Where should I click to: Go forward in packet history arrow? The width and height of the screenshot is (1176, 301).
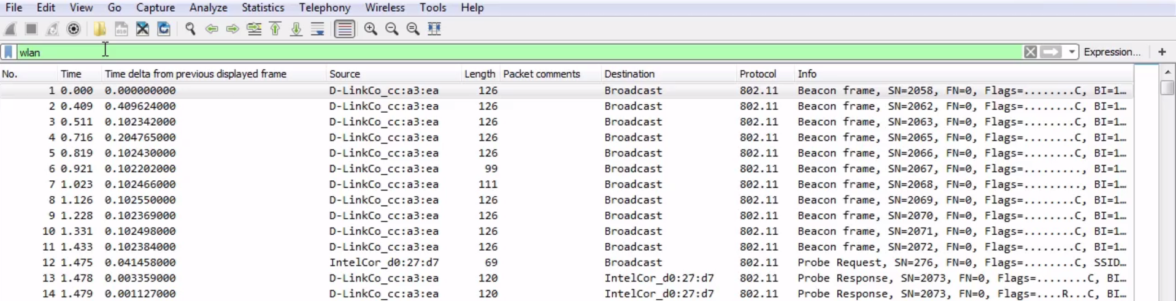[233, 29]
